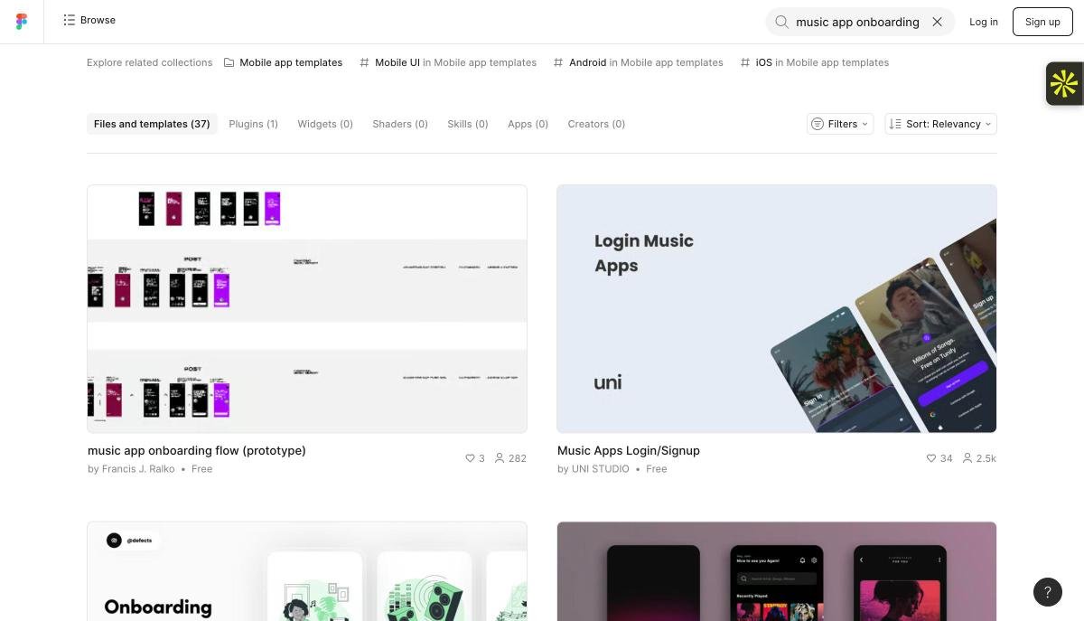Open Mobile UI in Mobile app templates
Image resolution: width=1084 pixels, height=621 pixels.
(x=448, y=62)
